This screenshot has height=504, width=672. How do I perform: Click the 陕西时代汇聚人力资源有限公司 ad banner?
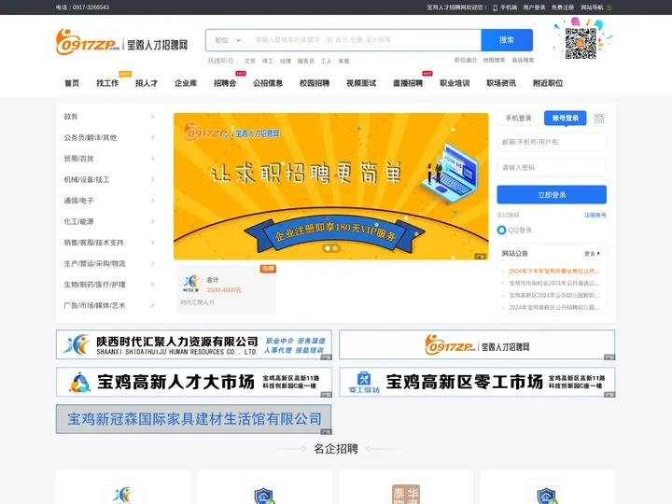click(194, 344)
